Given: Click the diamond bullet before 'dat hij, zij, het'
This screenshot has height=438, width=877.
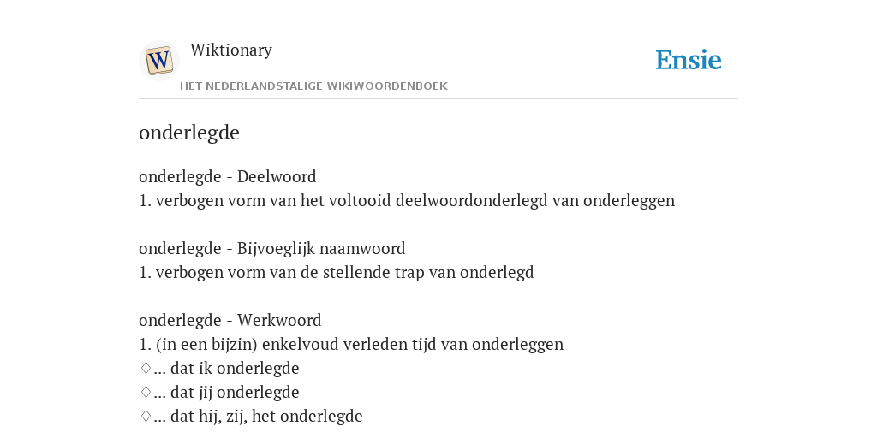Looking at the screenshot, I should (146, 417).
